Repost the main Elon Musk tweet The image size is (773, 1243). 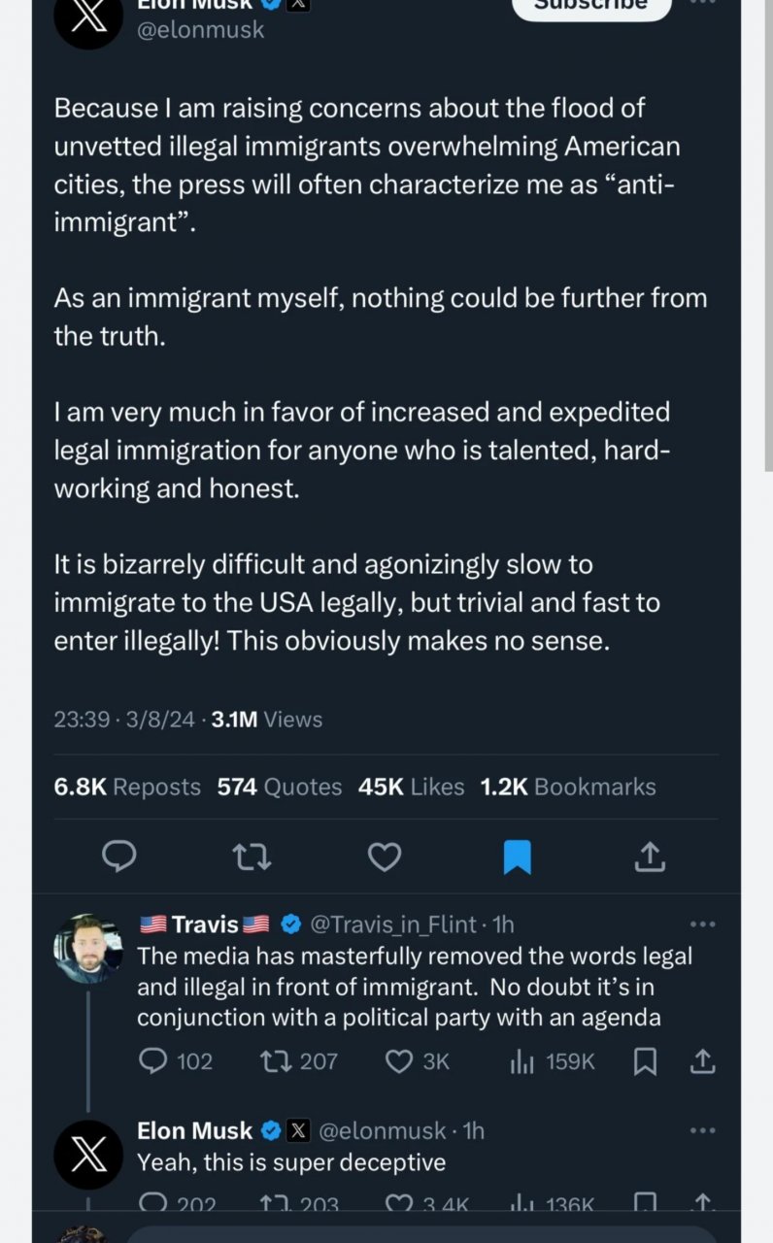click(x=252, y=856)
